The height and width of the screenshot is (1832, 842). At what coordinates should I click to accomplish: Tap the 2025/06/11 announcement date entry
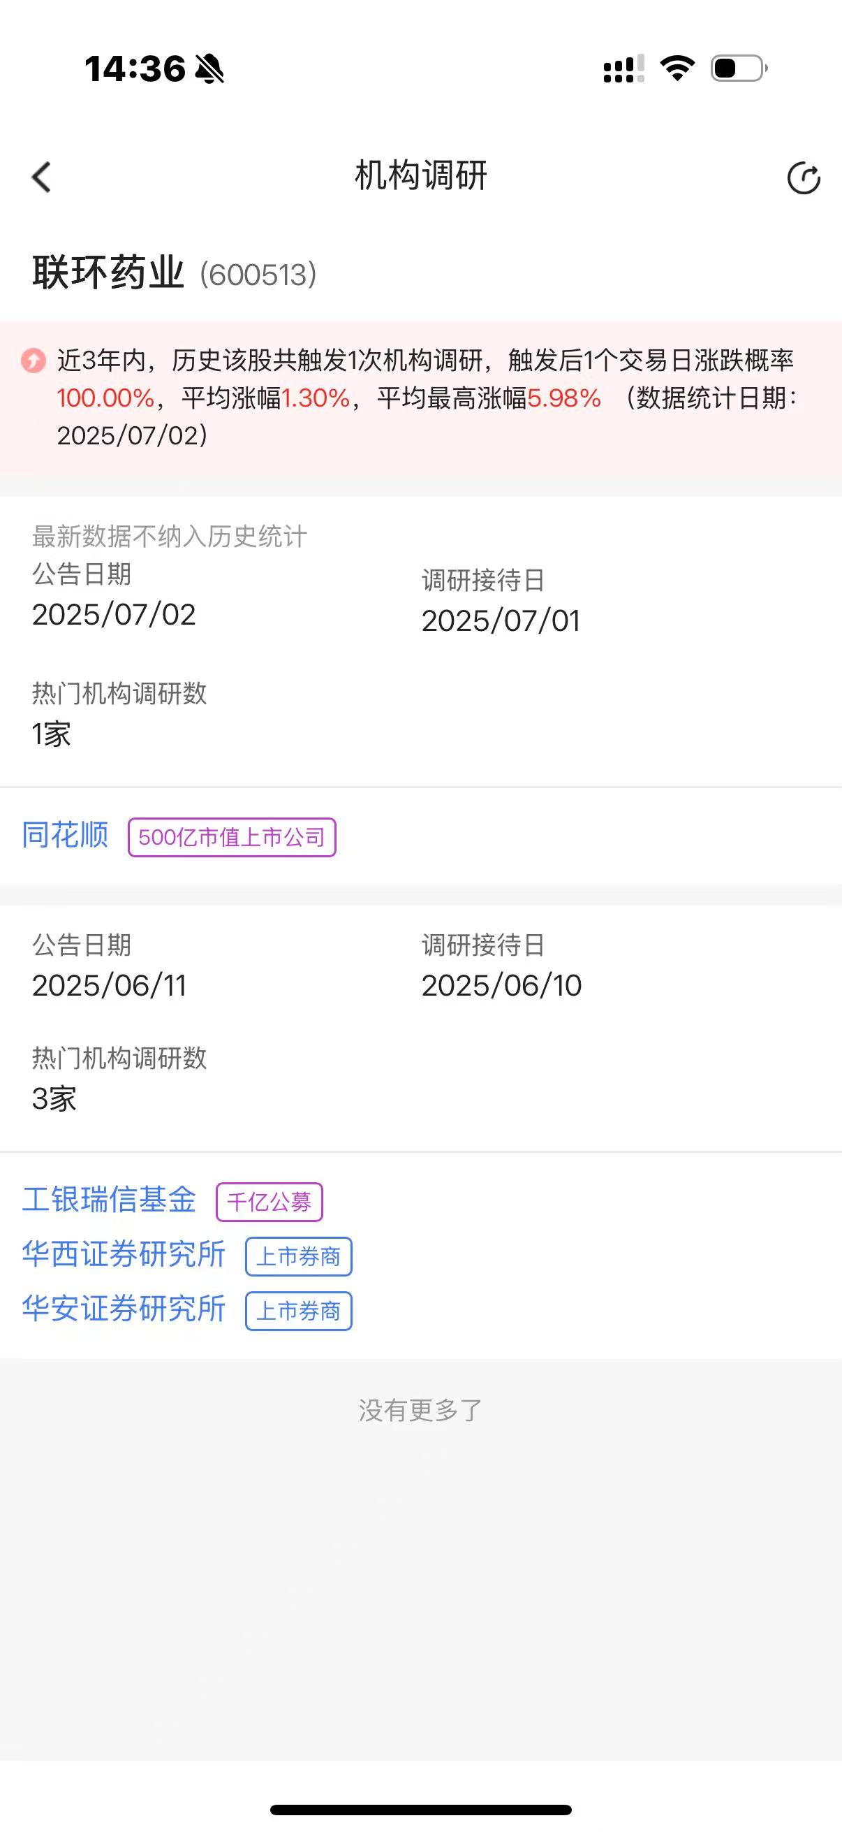pyautogui.click(x=110, y=986)
